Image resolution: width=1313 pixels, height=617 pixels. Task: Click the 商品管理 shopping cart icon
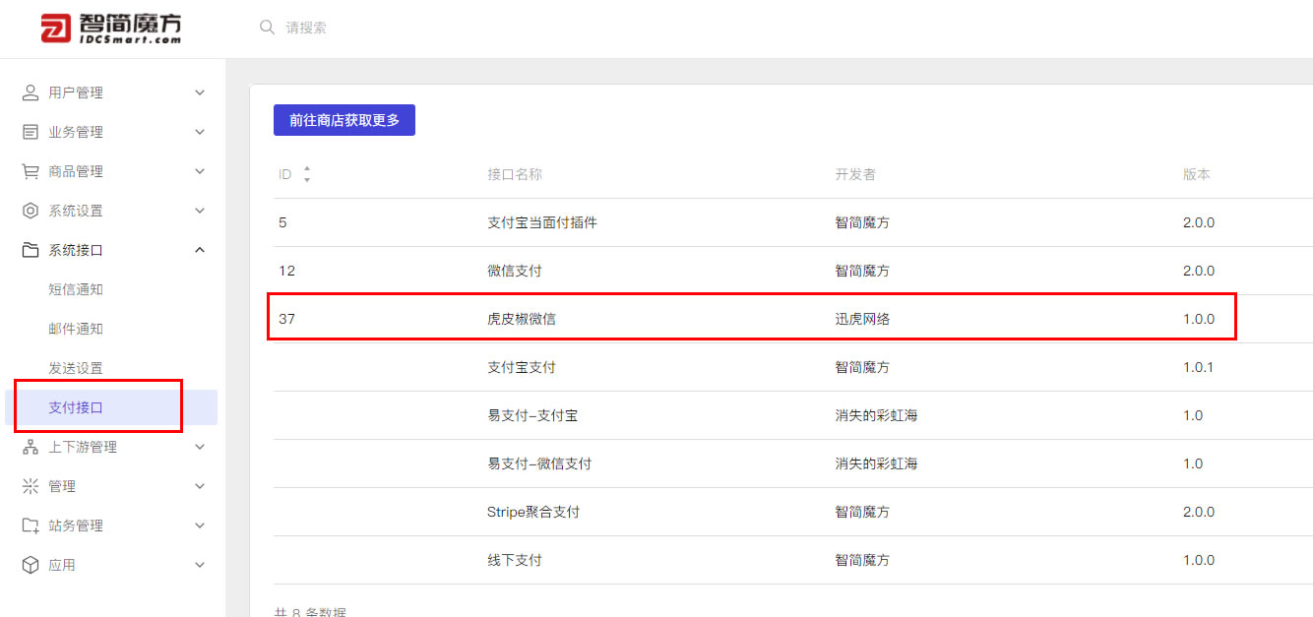31,171
